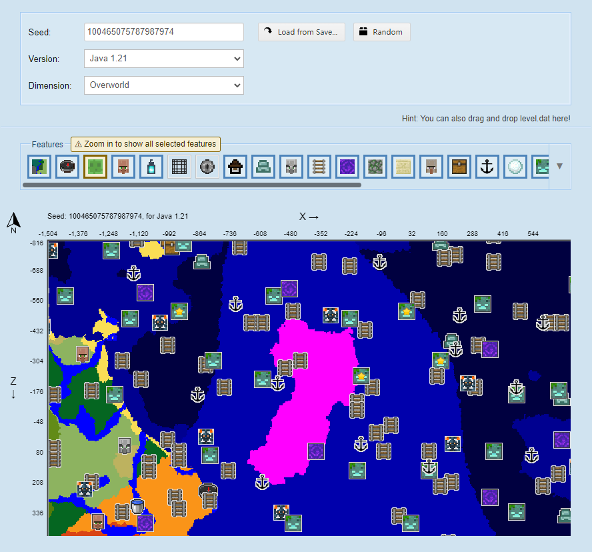Enable the Stronghold feature
This screenshot has width=592, height=552.
tap(207, 167)
